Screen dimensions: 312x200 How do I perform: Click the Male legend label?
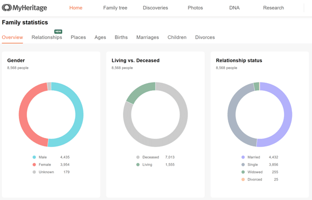click(42, 157)
